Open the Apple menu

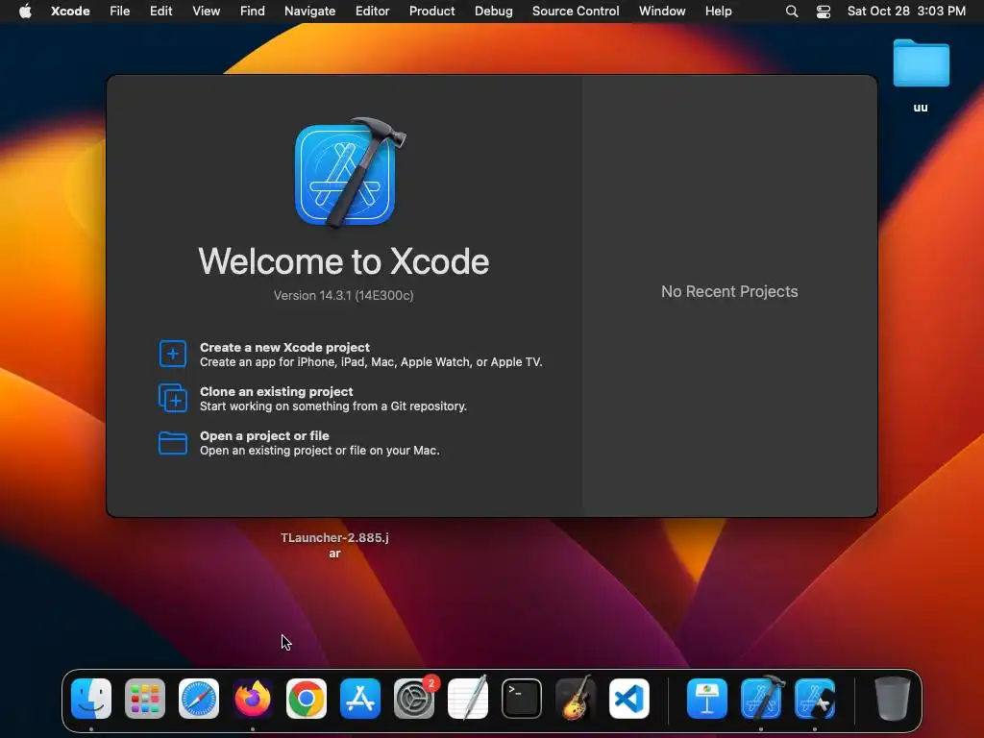pos(25,11)
